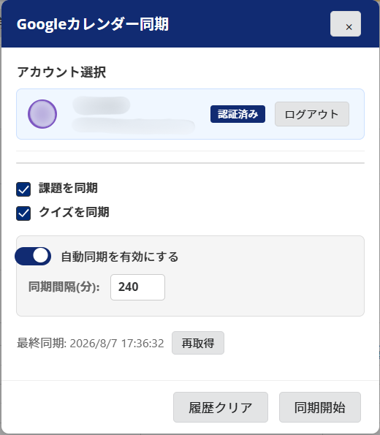This screenshot has width=380, height=435.
Task: Click the blurred account name
Action: tap(102, 105)
